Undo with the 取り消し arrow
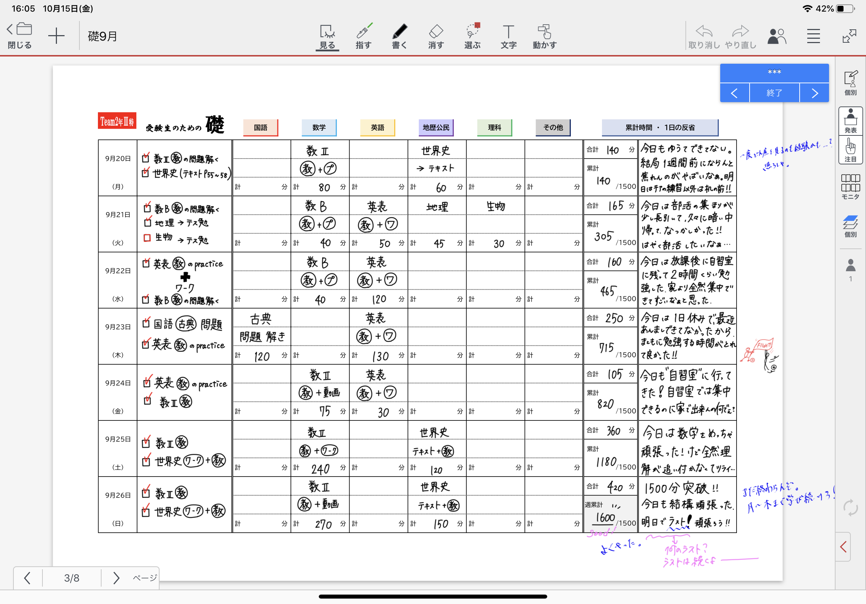The image size is (866, 604). pyautogui.click(x=704, y=36)
